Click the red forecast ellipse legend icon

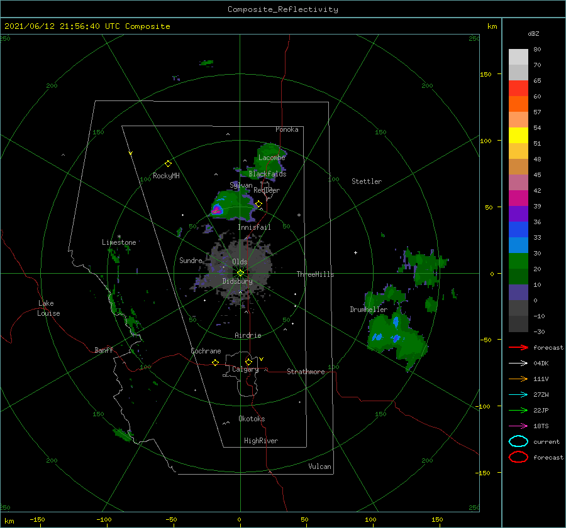518,457
